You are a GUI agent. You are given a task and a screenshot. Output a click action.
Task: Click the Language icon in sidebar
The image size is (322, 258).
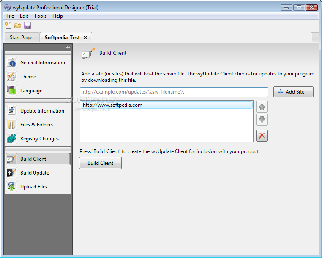(11, 91)
